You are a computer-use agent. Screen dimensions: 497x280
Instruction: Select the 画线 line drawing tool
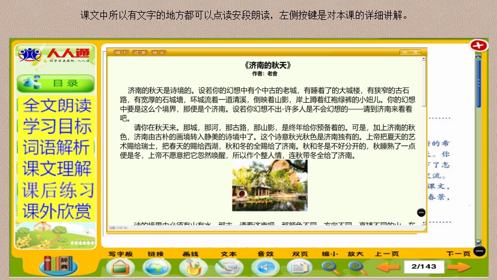coord(192,267)
